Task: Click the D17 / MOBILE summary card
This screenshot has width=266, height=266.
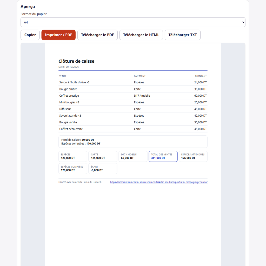Action: [133, 156]
